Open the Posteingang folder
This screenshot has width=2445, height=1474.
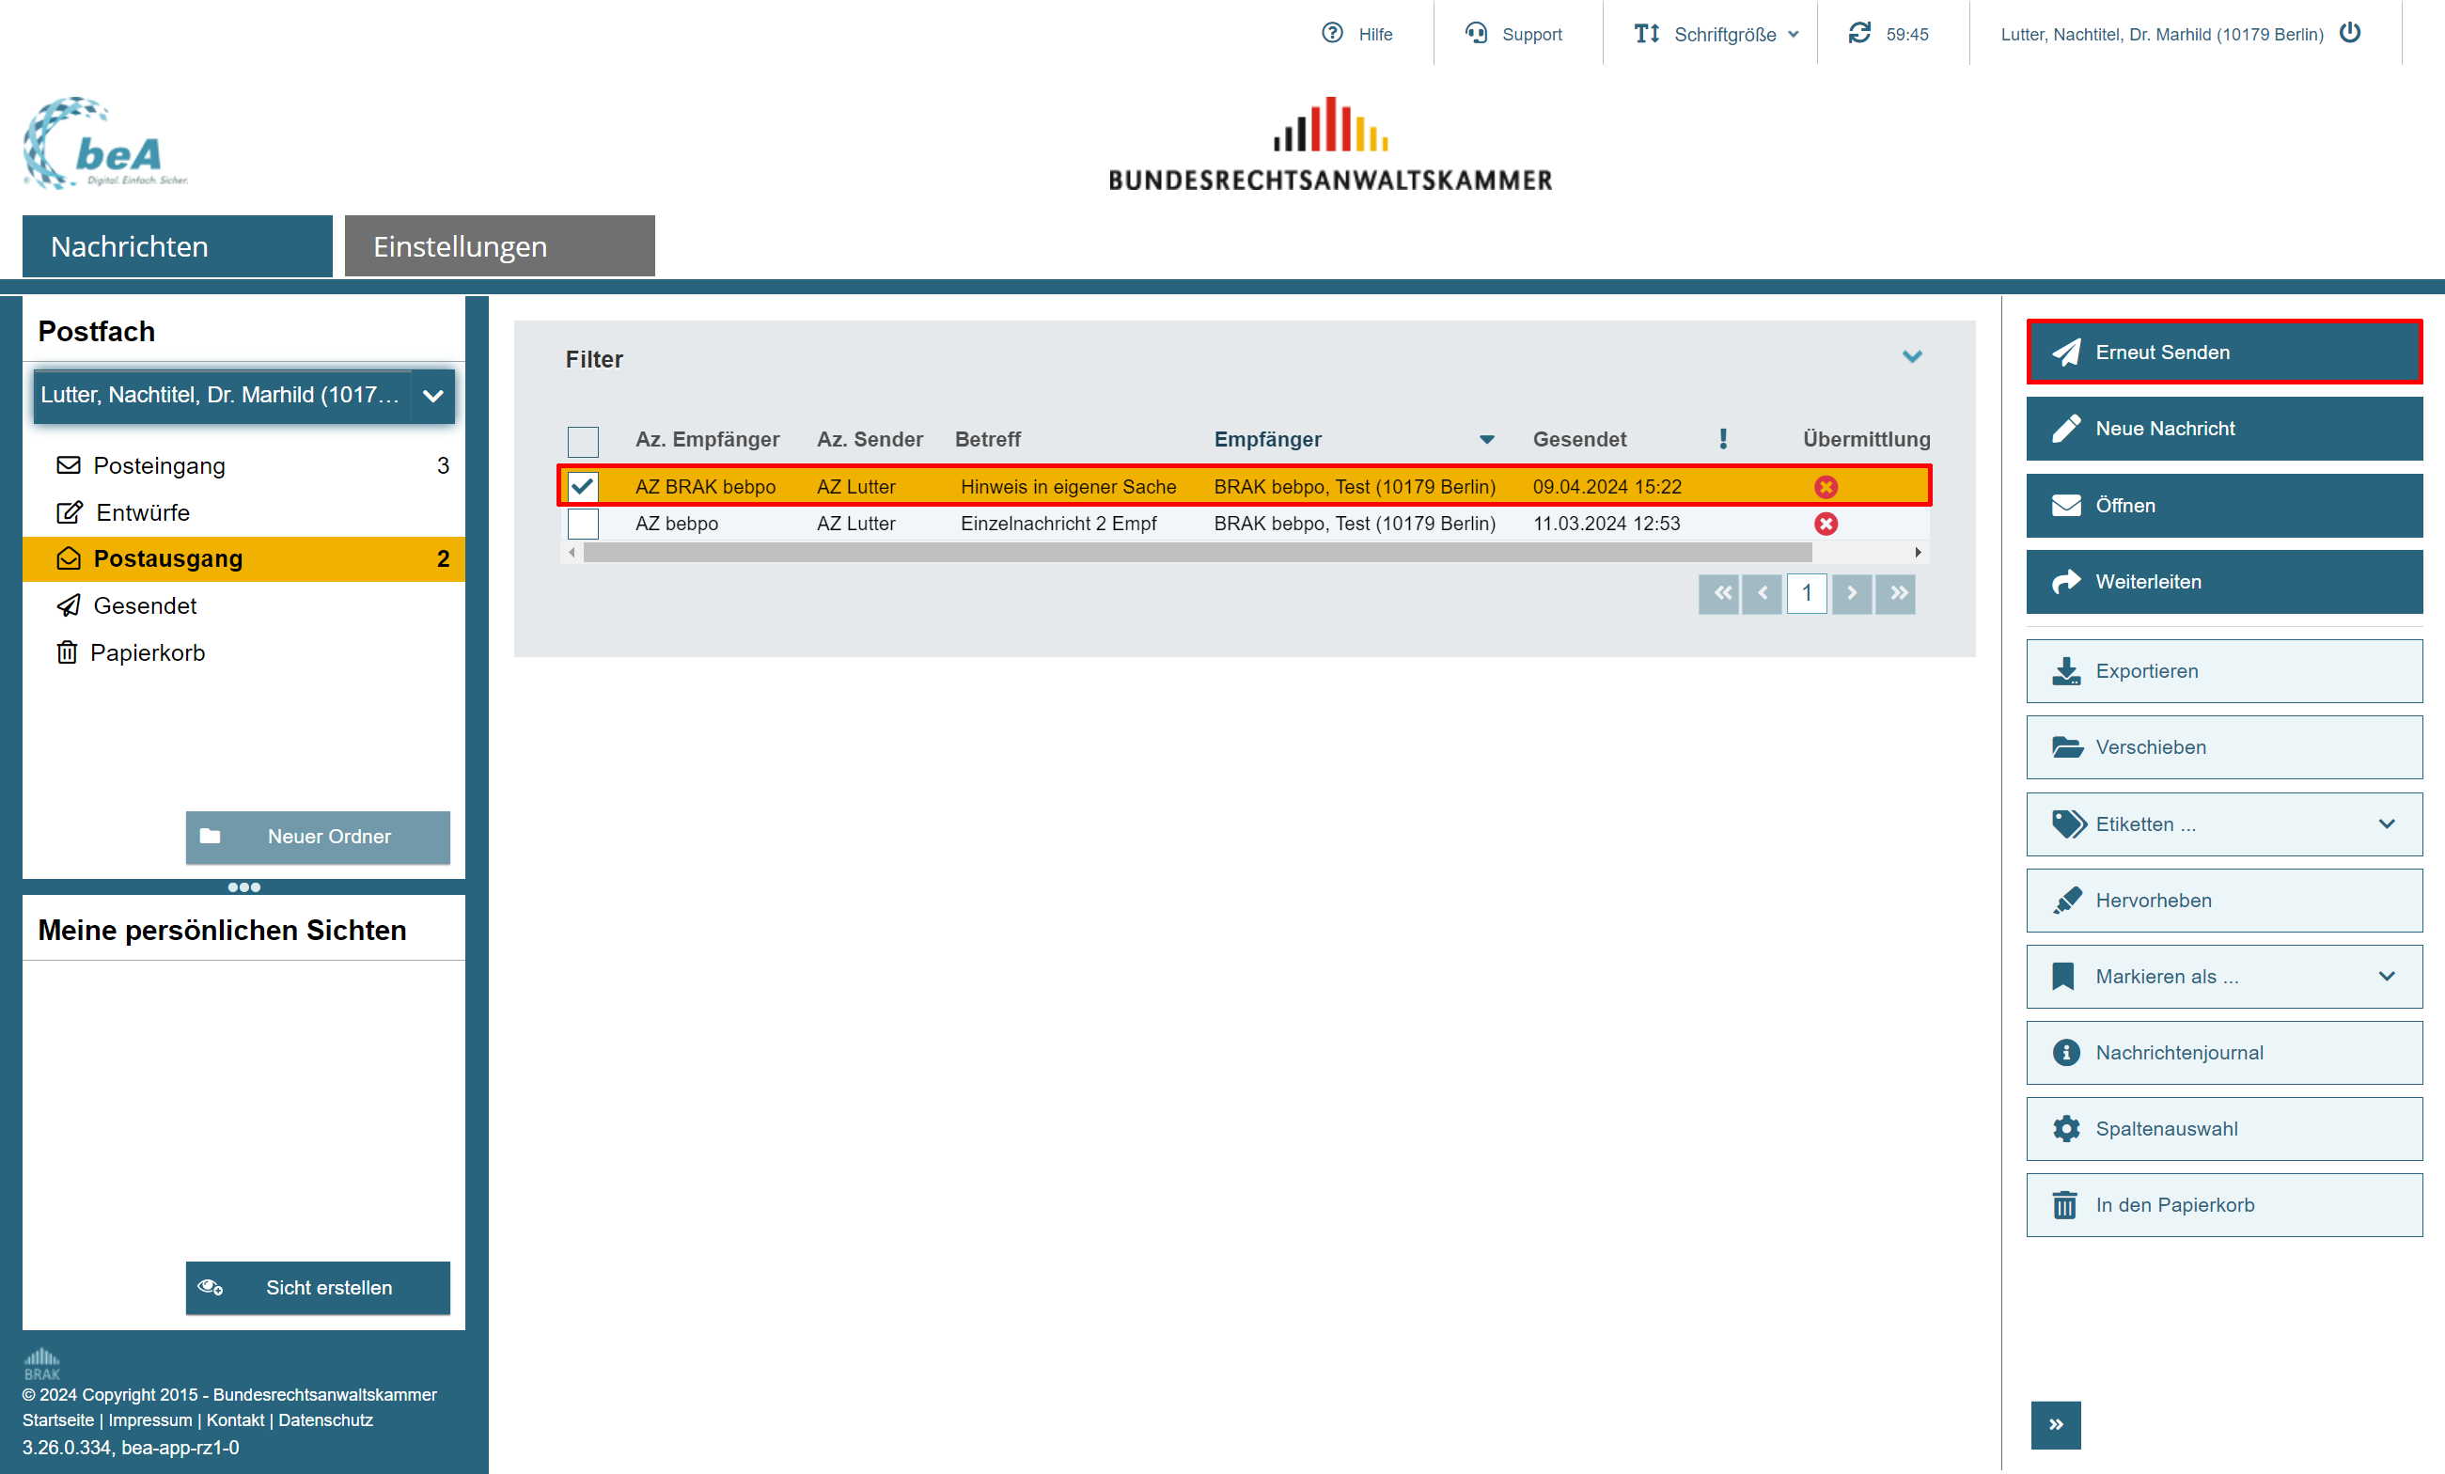159,465
